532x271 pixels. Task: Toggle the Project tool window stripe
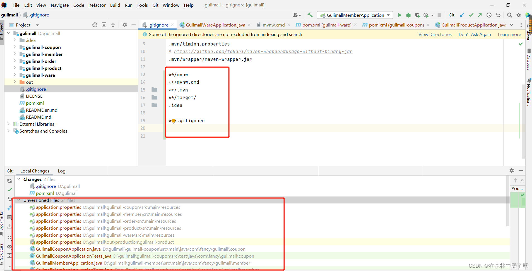[x=2, y=29]
